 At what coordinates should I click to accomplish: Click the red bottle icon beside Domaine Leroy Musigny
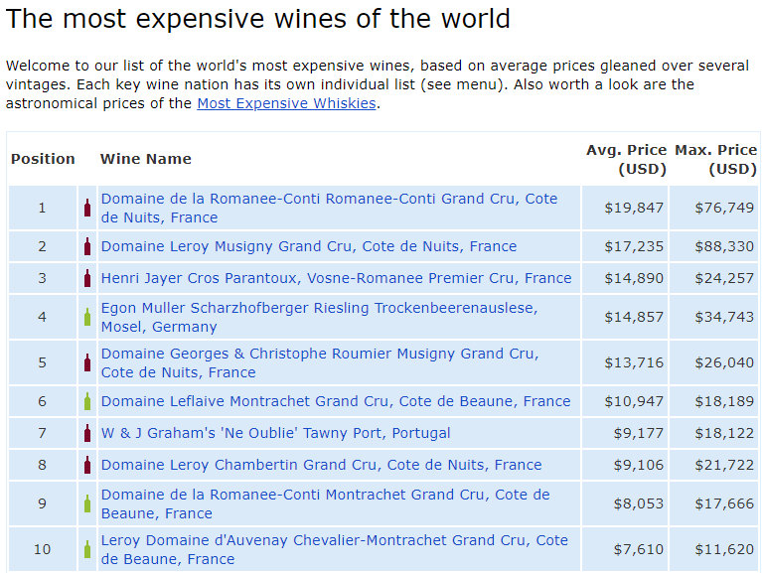pos(87,246)
